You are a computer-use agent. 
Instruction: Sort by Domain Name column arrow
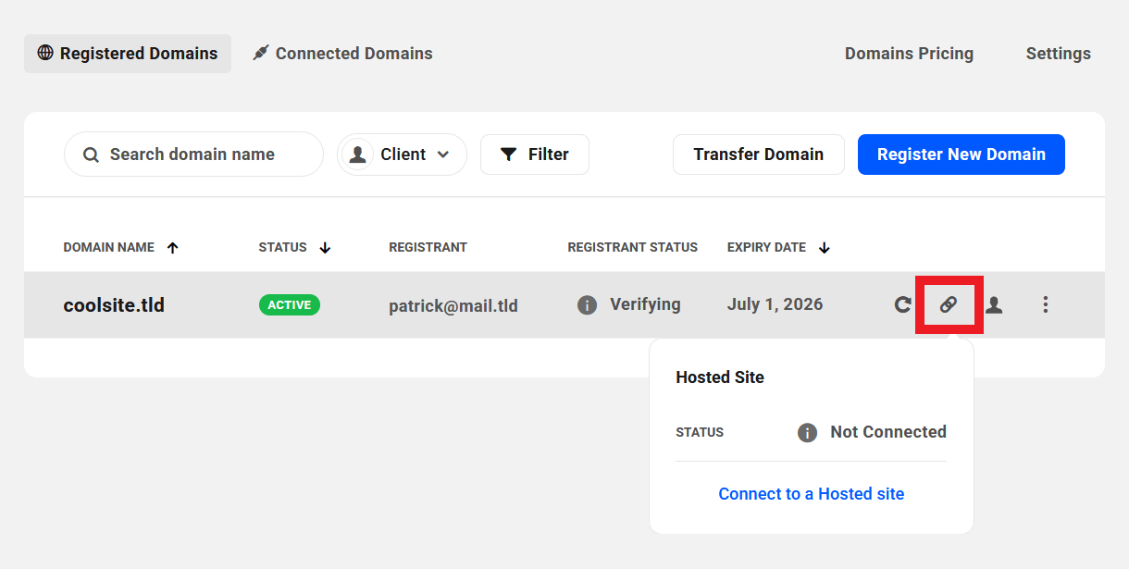point(172,248)
